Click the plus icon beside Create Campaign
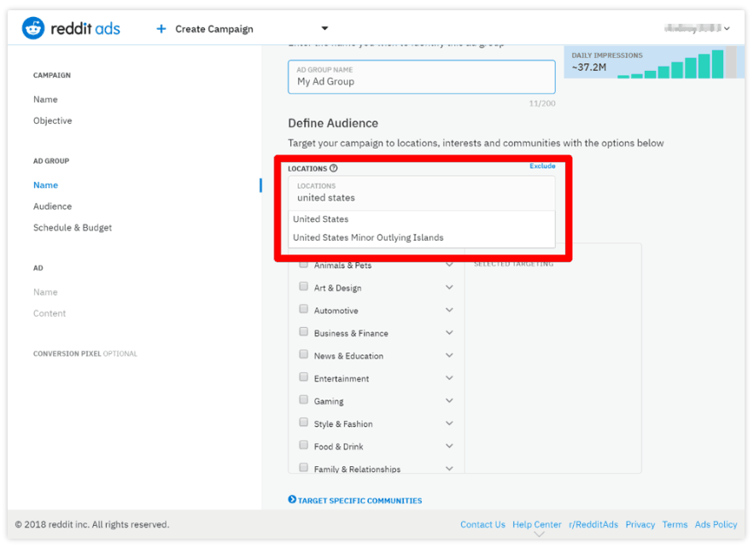Viewport: 754px width, 554px height. (161, 29)
